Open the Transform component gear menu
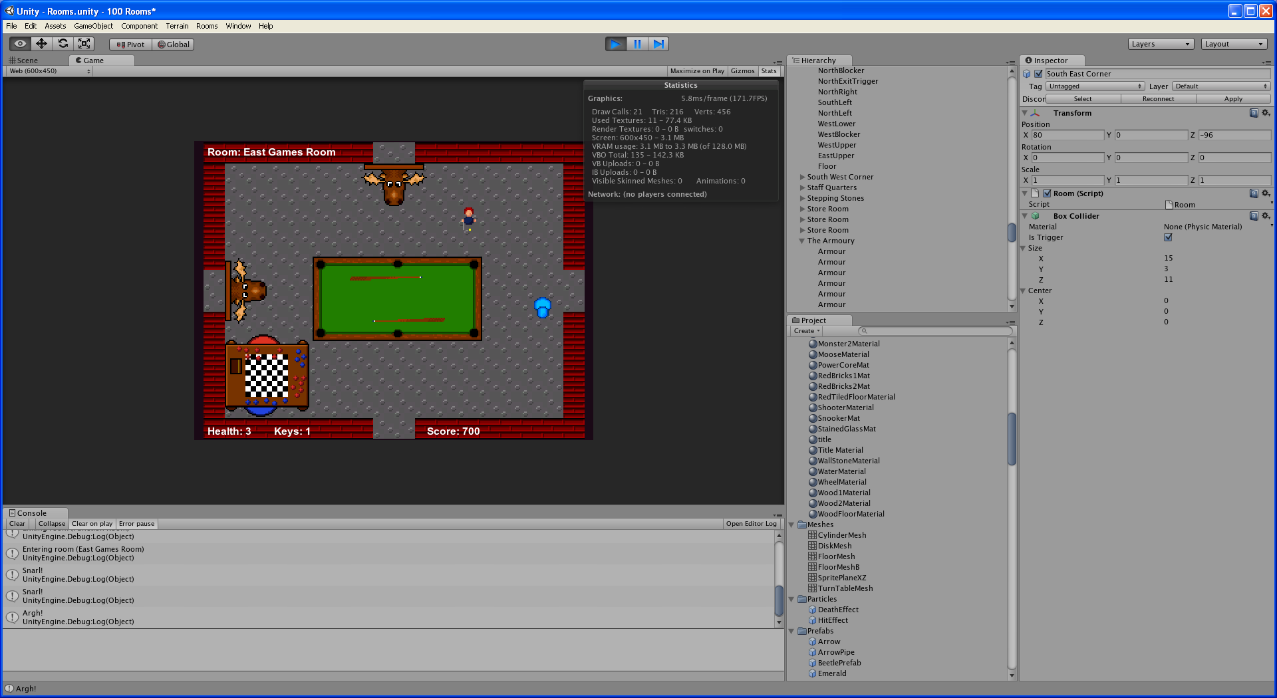Image resolution: width=1277 pixels, height=698 pixels. point(1266,113)
